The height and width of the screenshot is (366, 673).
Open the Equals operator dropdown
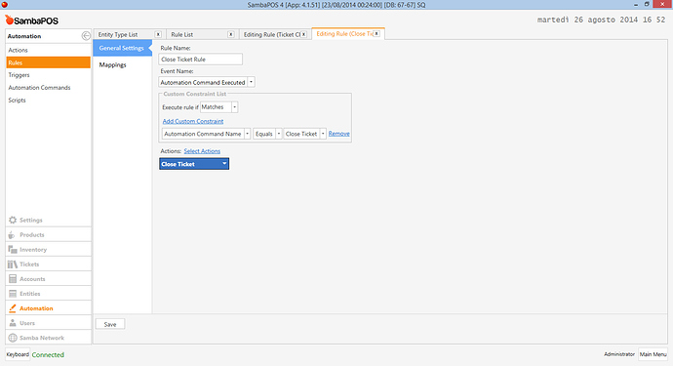(279, 134)
